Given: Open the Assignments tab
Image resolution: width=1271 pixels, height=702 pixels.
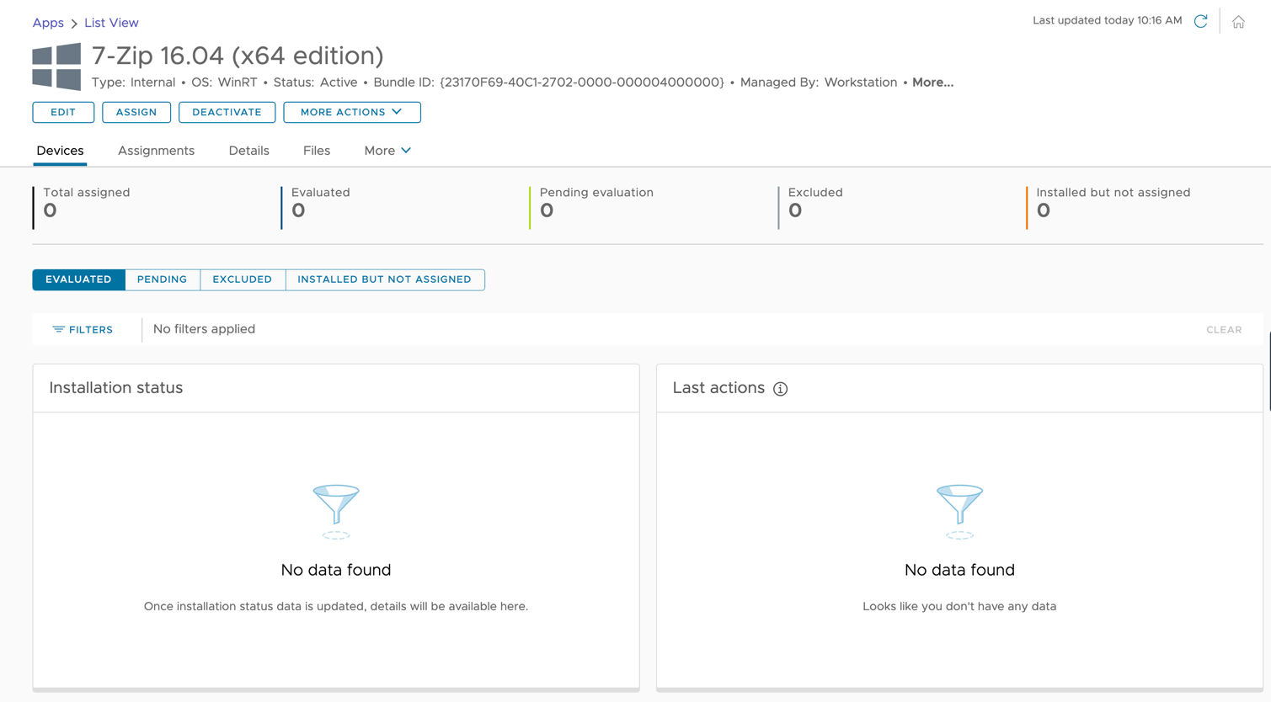Looking at the screenshot, I should click(156, 151).
